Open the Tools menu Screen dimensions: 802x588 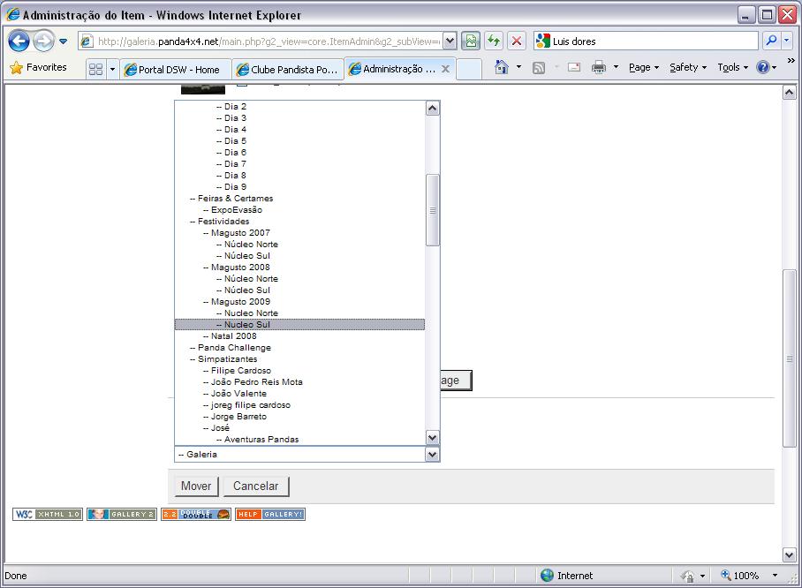click(x=732, y=67)
